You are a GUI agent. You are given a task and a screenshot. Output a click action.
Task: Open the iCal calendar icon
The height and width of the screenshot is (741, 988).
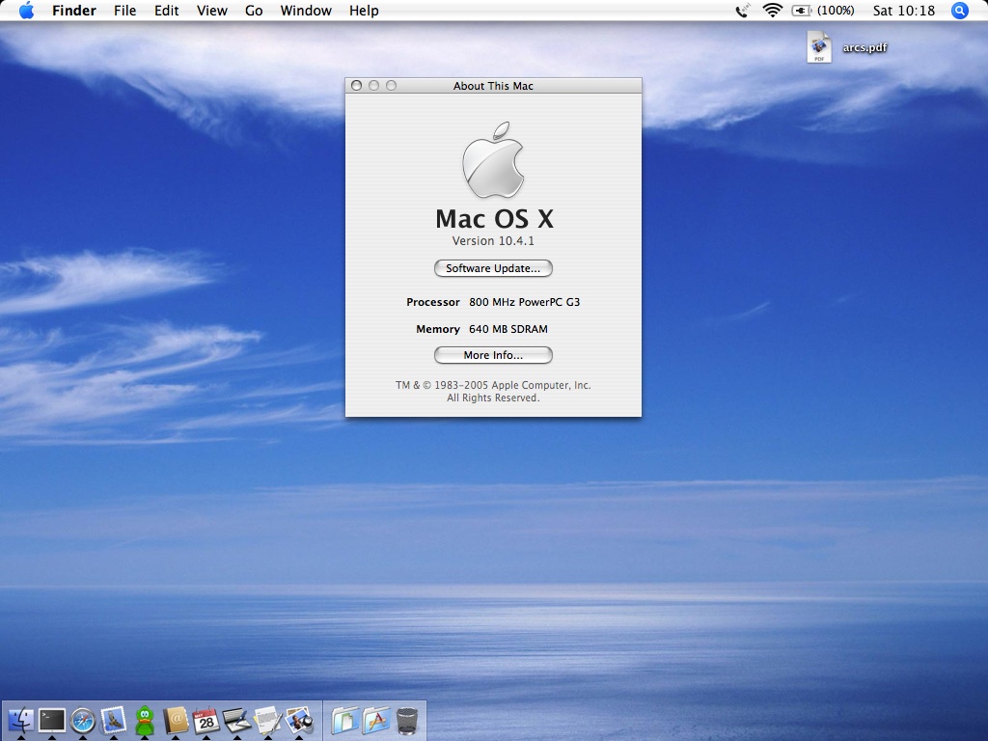pyautogui.click(x=206, y=720)
